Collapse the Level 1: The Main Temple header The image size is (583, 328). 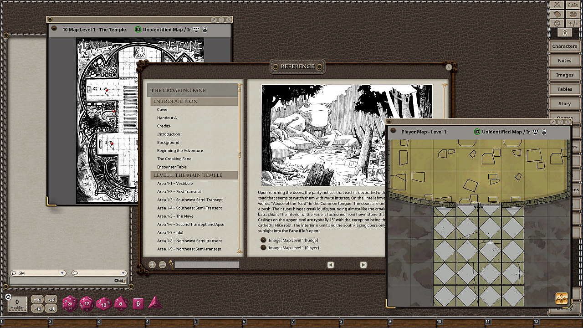pos(194,175)
